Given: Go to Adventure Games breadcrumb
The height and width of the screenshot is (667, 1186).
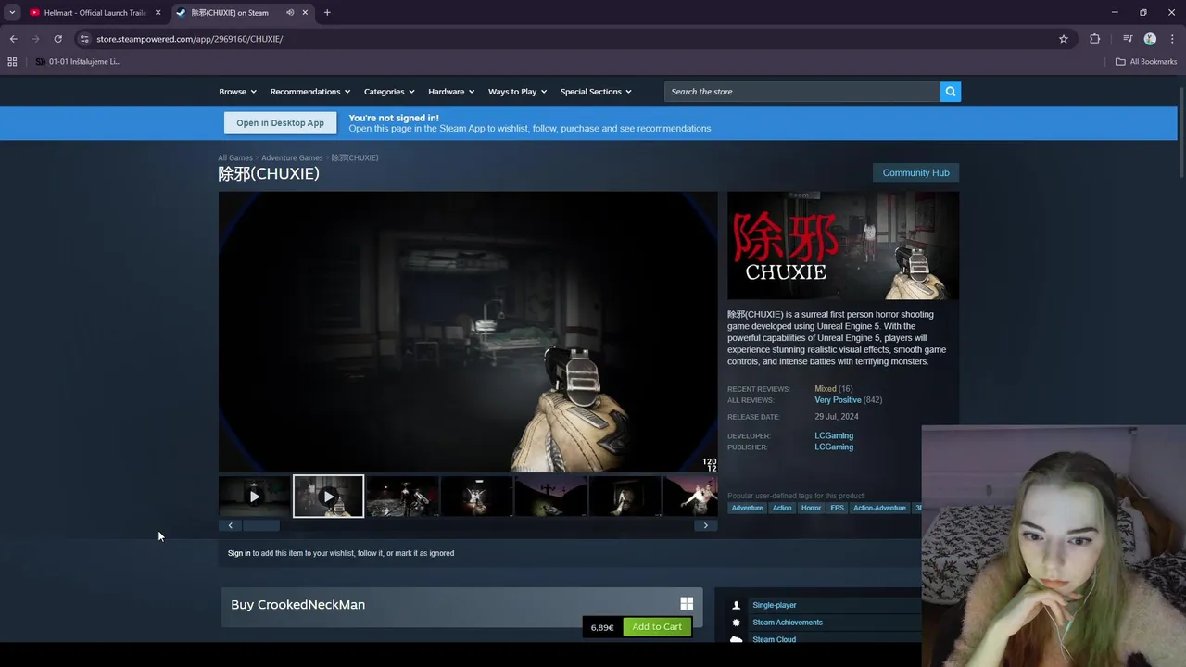Looking at the screenshot, I should [292, 158].
